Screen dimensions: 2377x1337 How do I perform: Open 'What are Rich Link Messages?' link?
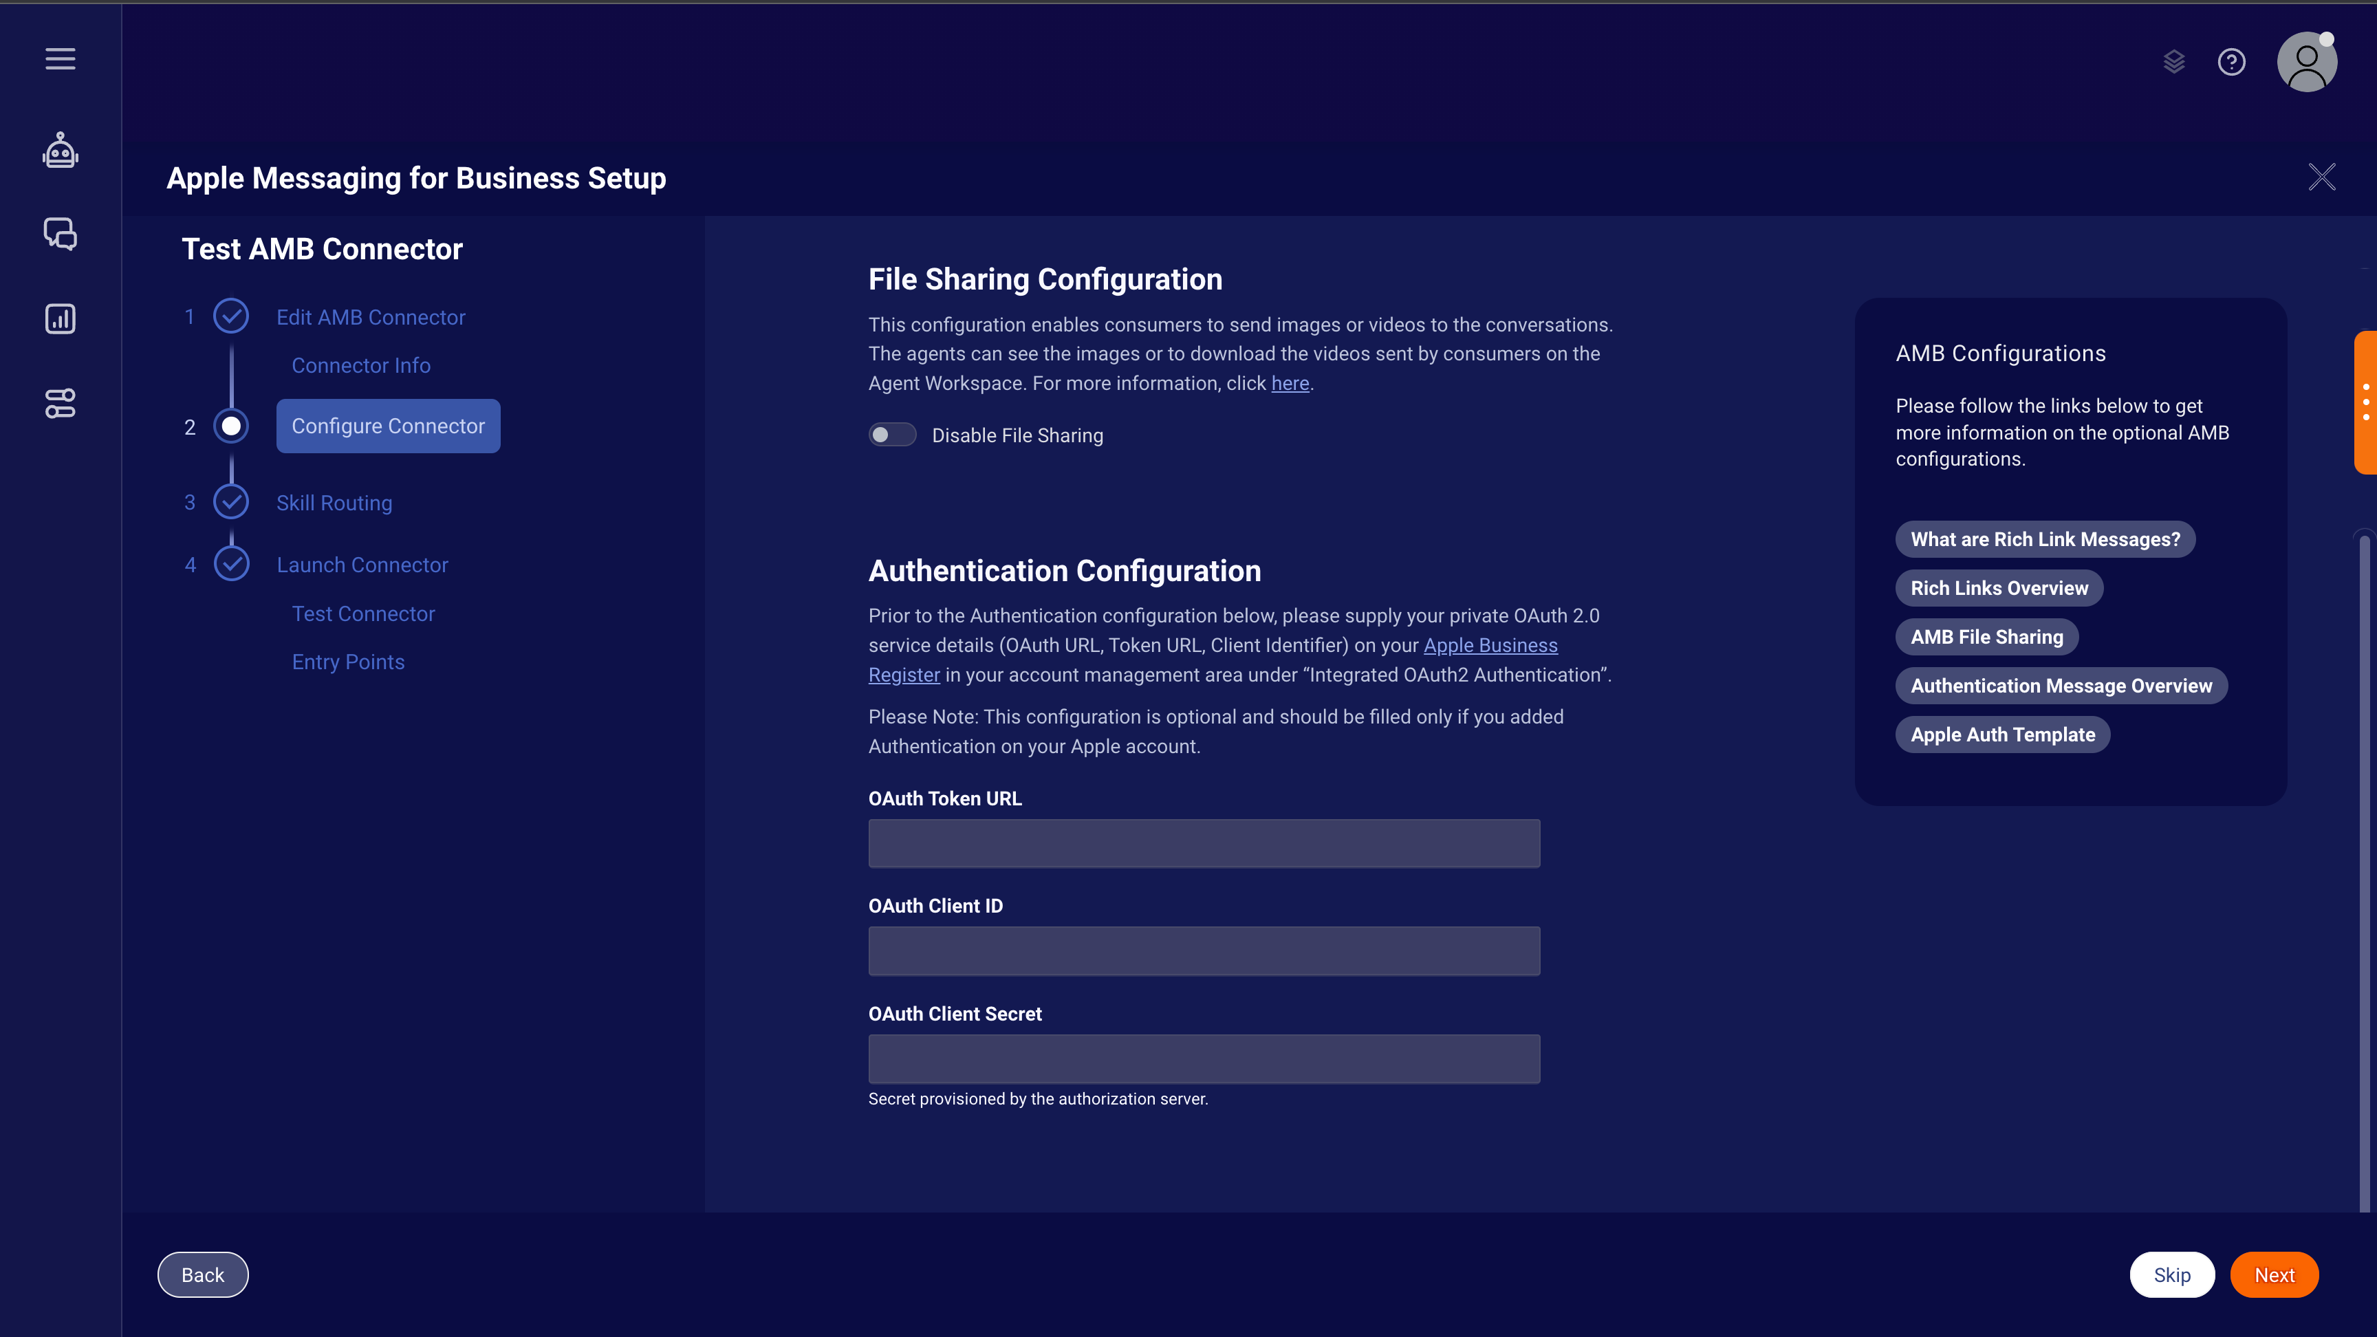tap(2045, 539)
